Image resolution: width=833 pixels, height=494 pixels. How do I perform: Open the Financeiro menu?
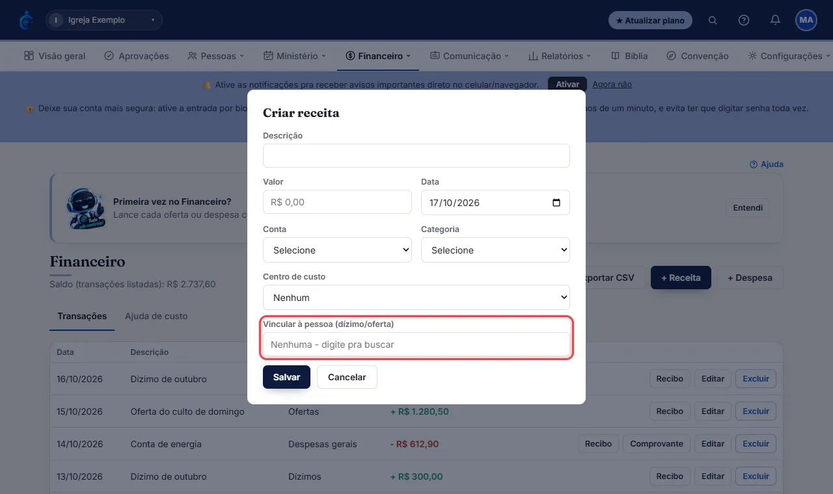(x=378, y=56)
